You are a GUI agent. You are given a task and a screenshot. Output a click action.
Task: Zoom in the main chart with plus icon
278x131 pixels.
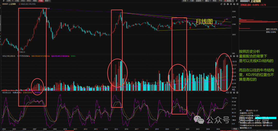click(224, 4)
